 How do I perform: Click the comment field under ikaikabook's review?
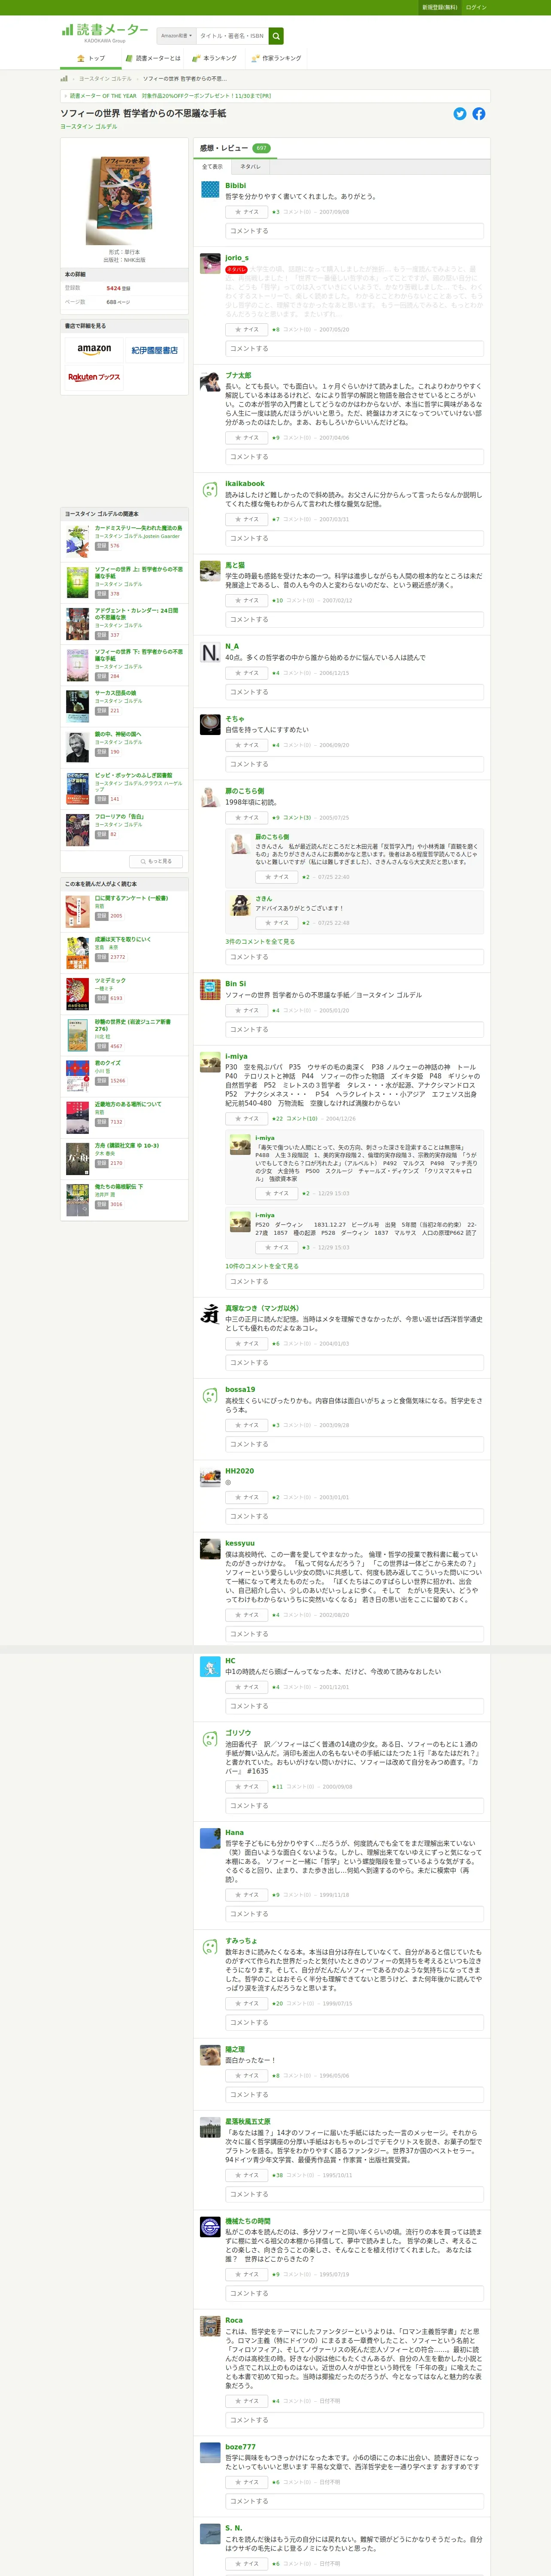pyautogui.click(x=354, y=538)
